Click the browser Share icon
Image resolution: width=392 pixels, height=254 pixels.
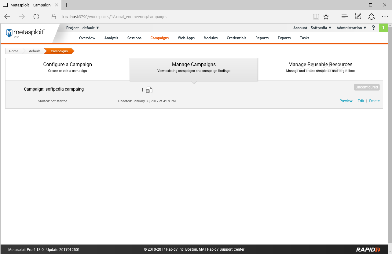[372, 17]
